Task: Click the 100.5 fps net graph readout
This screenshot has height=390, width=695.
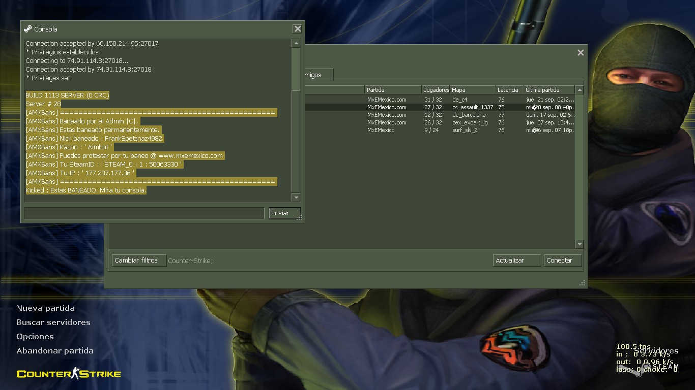Action: 633,347
